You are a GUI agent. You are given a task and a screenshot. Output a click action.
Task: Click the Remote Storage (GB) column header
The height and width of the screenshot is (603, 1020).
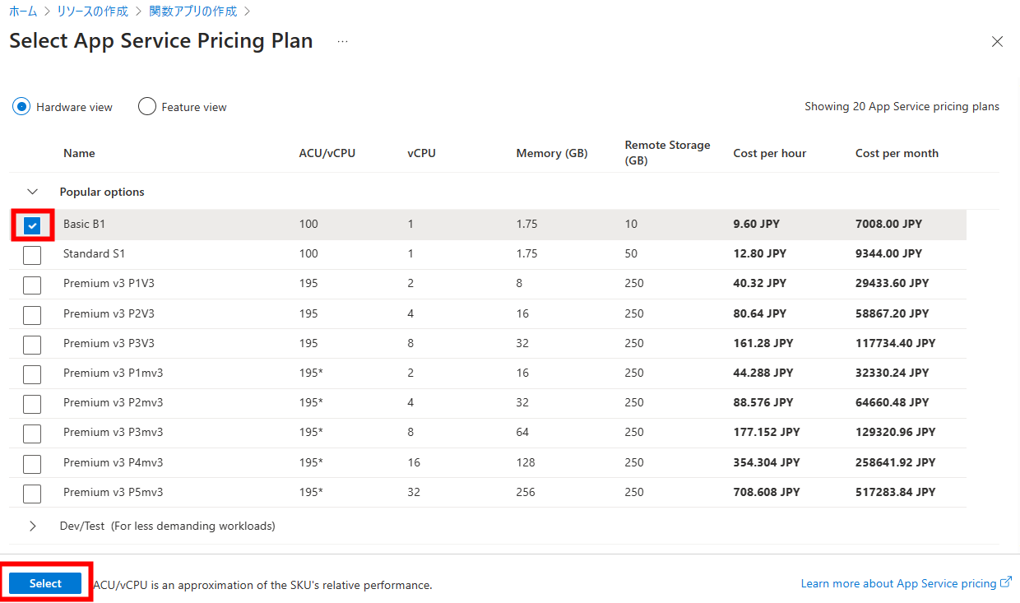667,153
